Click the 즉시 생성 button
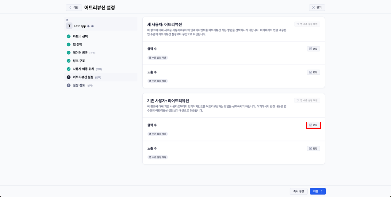Image resolution: width=391 pixels, height=197 pixels. [299, 191]
